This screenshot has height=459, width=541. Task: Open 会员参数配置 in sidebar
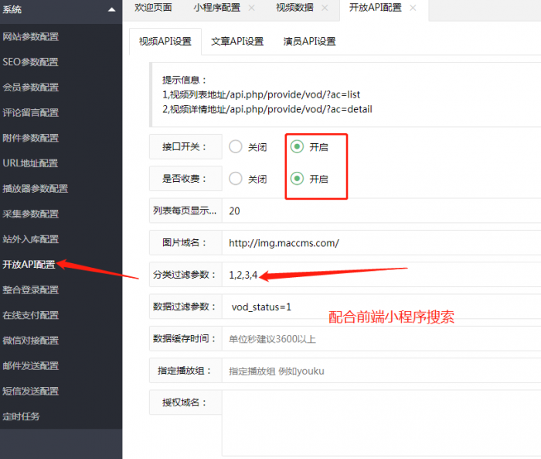[x=30, y=87]
